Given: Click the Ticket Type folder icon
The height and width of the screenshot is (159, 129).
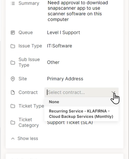Looking at the screenshot, I should 13,106.
